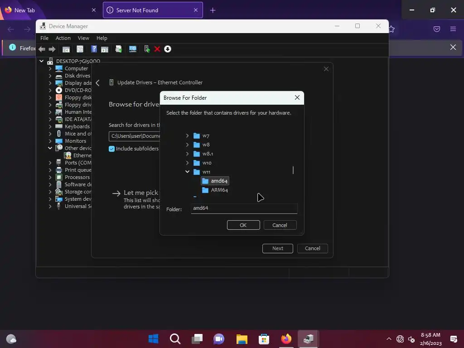The height and width of the screenshot is (348, 464).
Task: Expand the w8 folder
Action: tap(187, 145)
